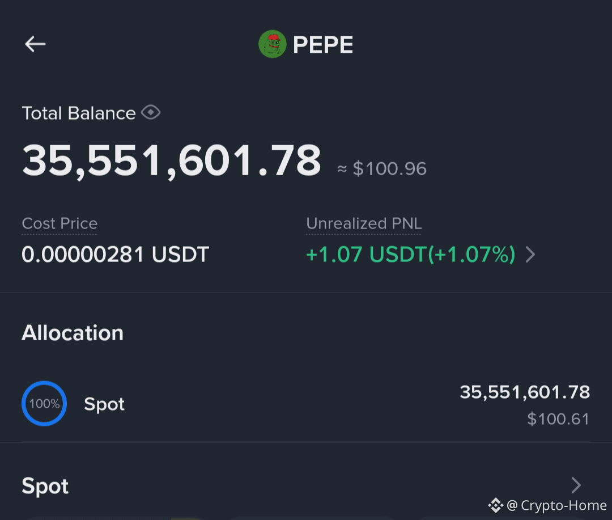Expand the Spot section chevron
This screenshot has width=612, height=520.
tap(576, 485)
